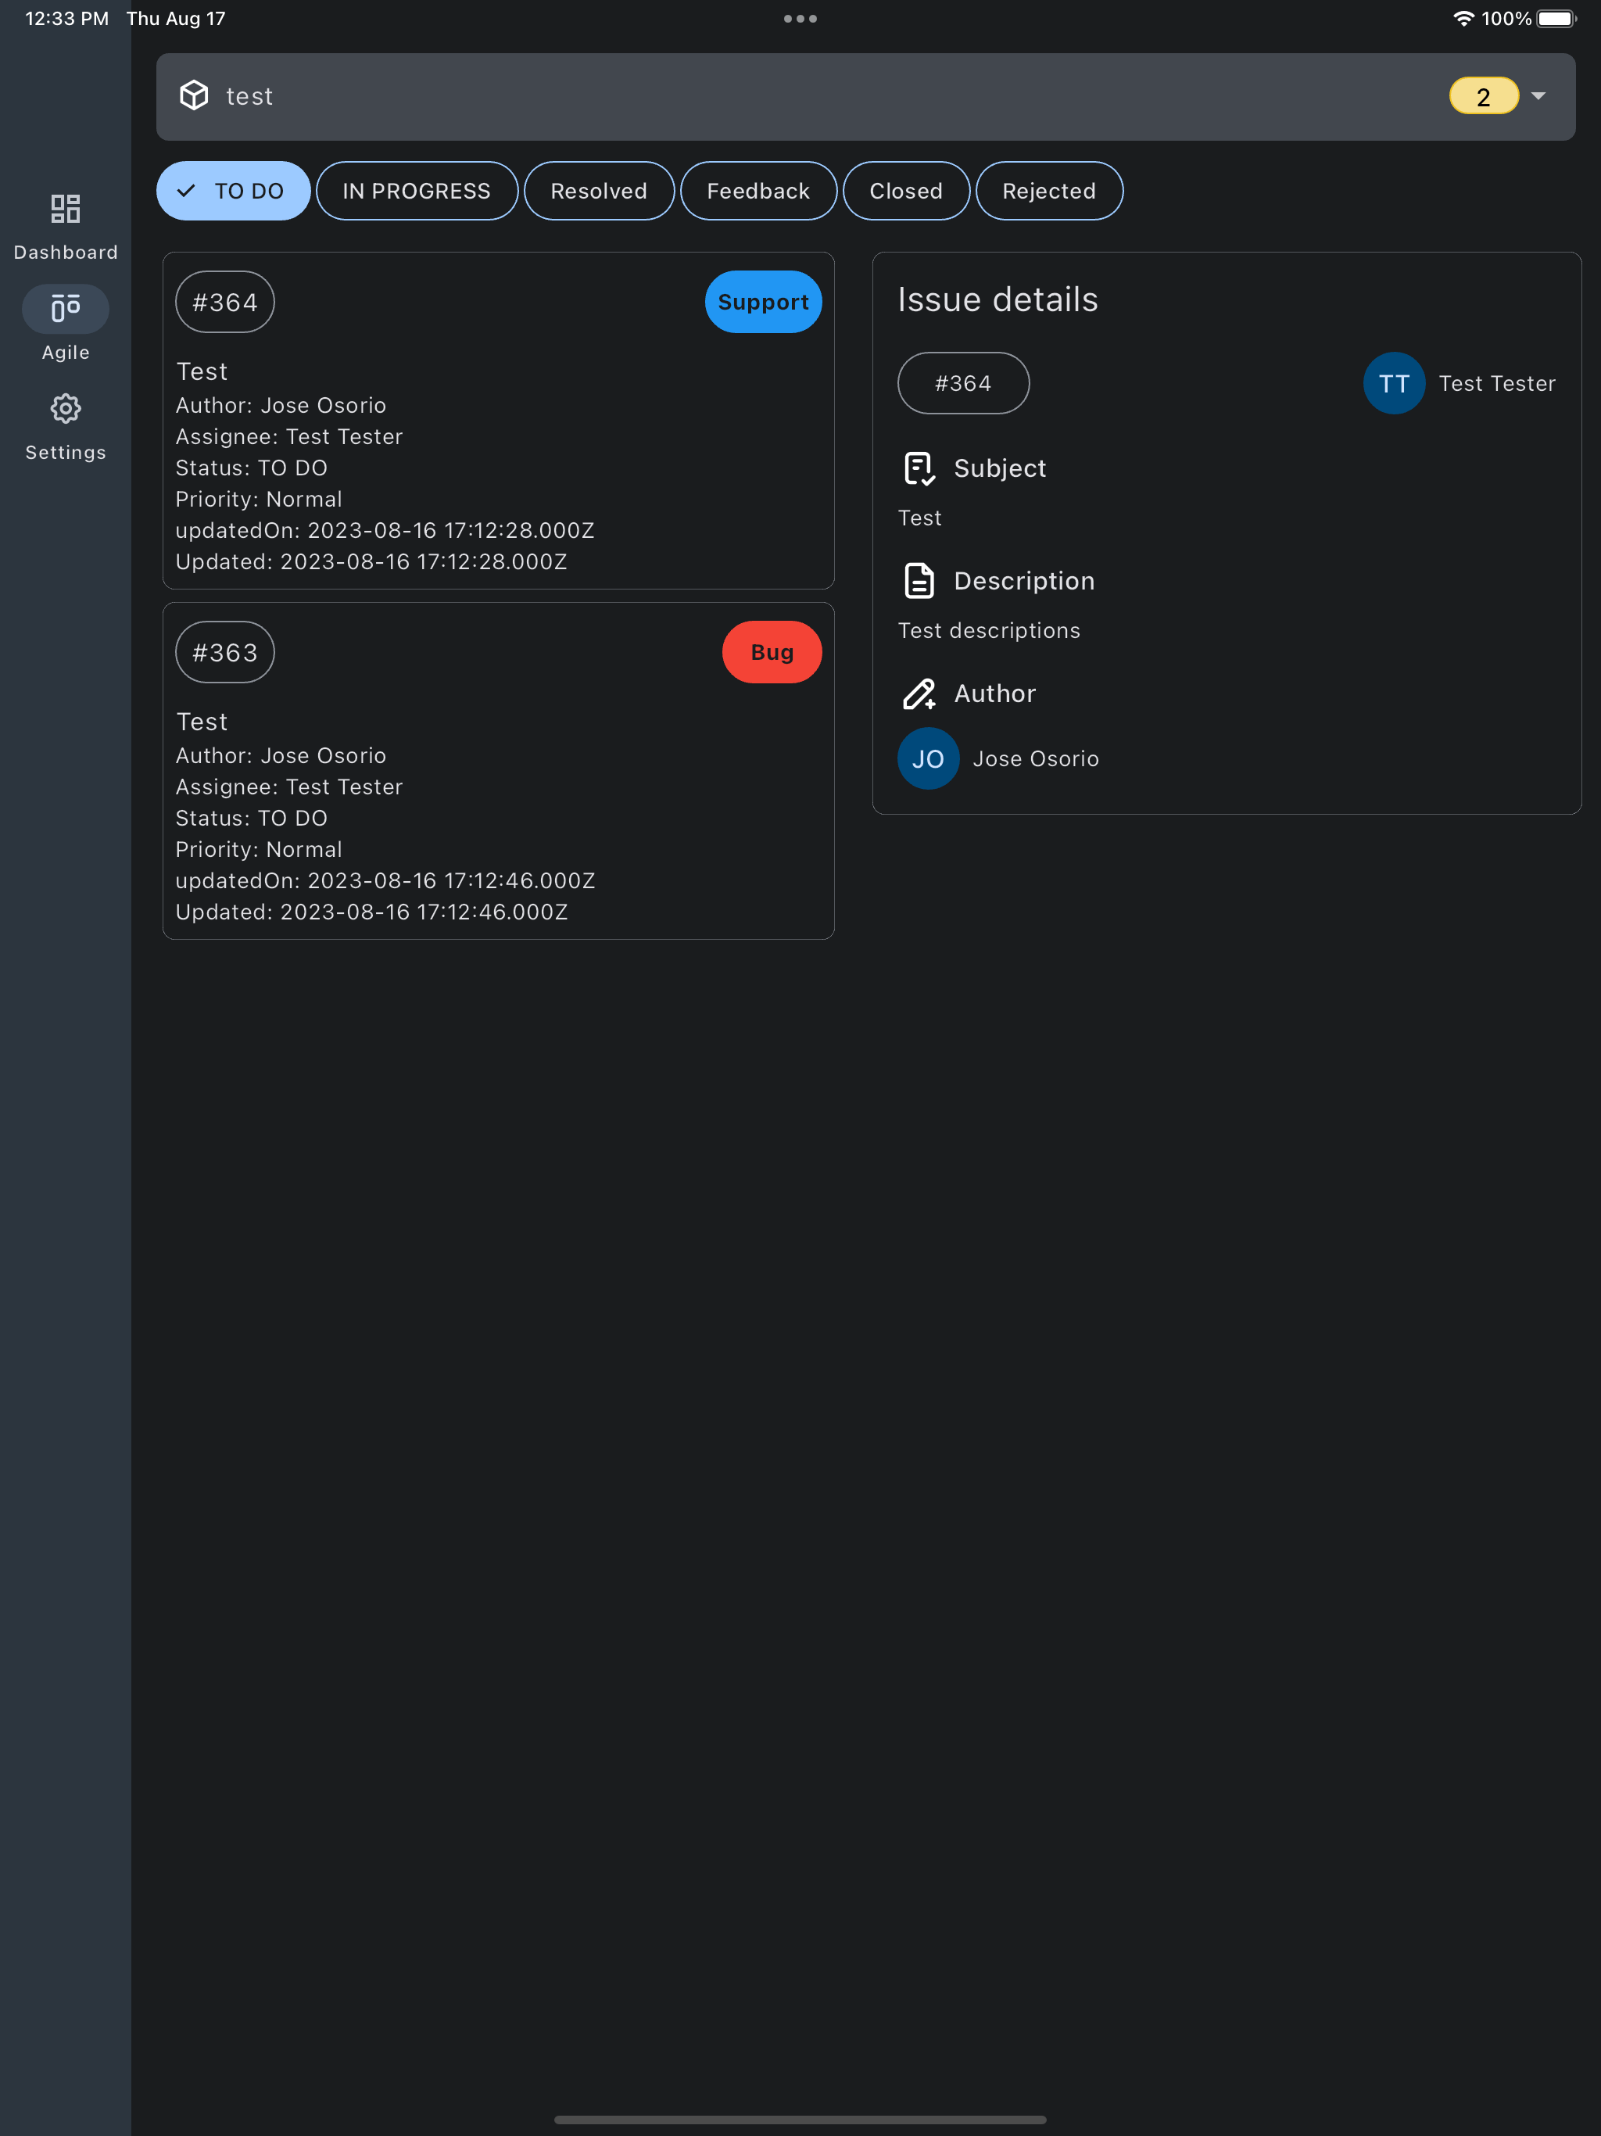Click the JO avatar circle
The height and width of the screenshot is (2136, 1601).
(928, 758)
